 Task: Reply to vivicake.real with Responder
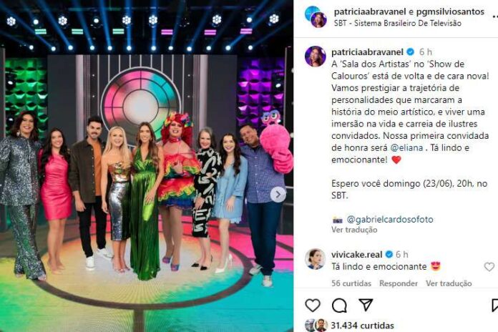[399, 283]
